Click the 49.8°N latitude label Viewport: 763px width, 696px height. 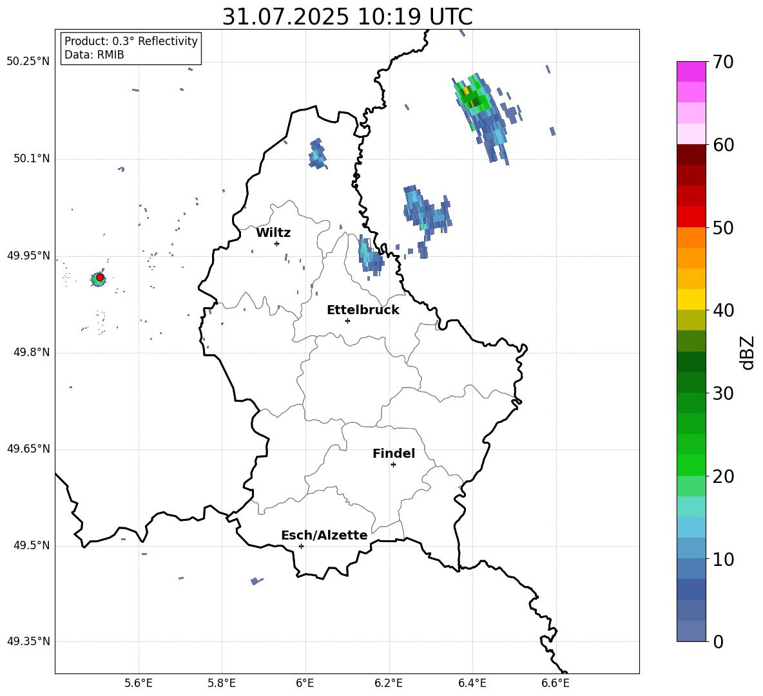coord(32,352)
